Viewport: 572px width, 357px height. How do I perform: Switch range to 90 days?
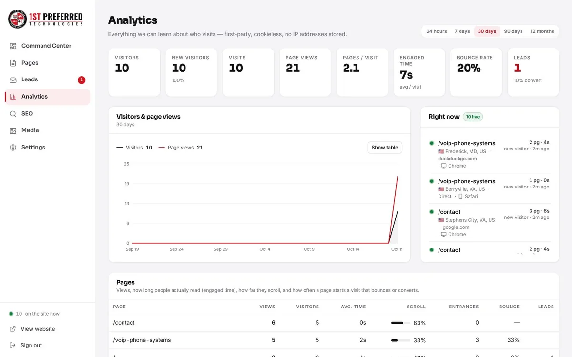tap(513, 31)
